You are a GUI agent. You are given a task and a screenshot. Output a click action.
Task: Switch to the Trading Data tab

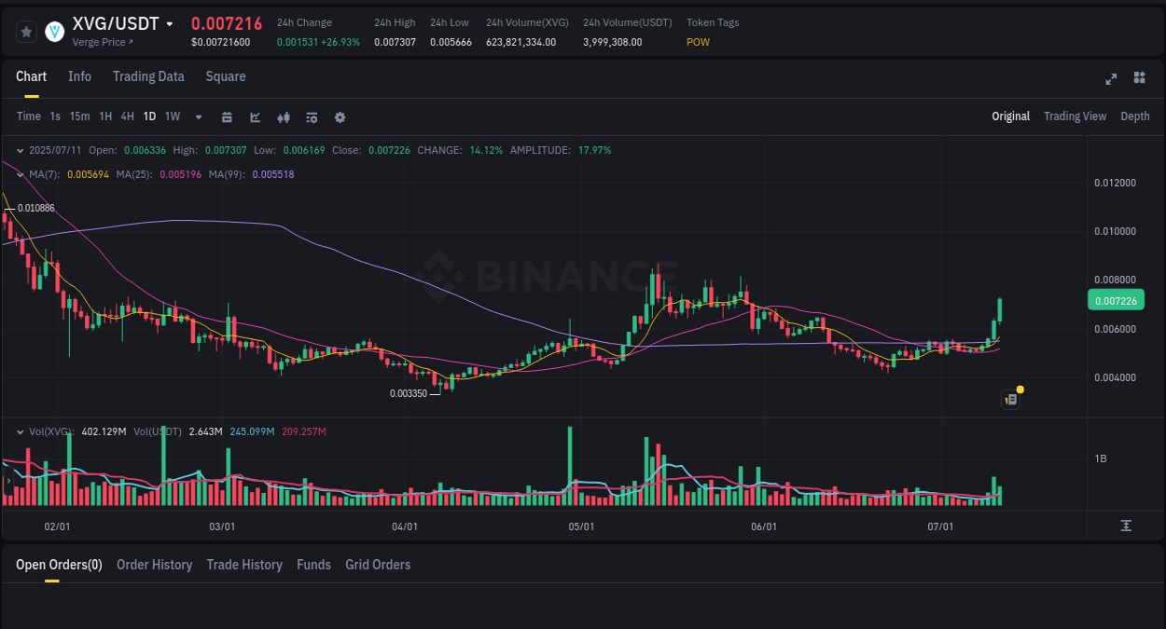(148, 76)
